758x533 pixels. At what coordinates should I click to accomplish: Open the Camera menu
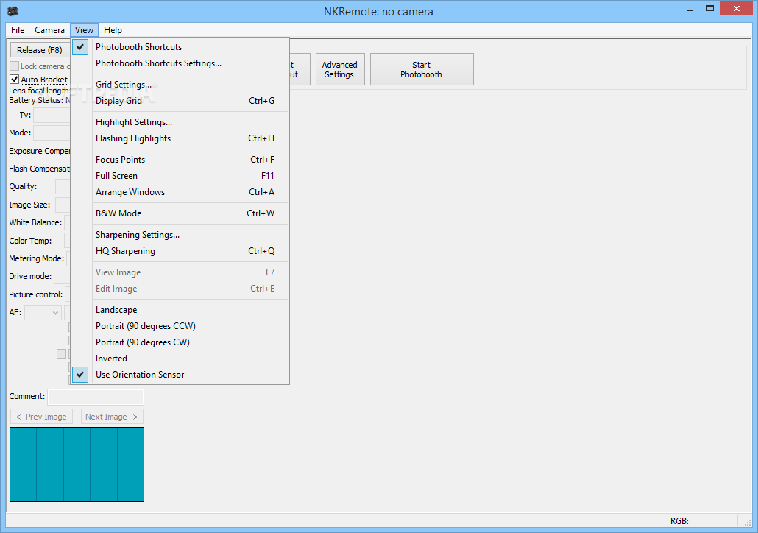[x=49, y=30]
